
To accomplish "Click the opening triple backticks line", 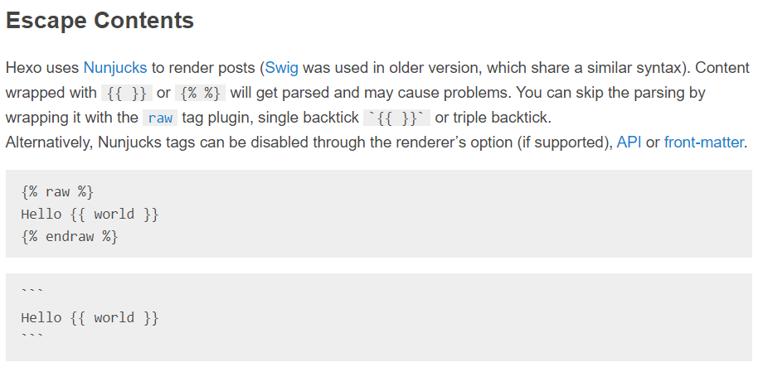I will click(x=32, y=292).
